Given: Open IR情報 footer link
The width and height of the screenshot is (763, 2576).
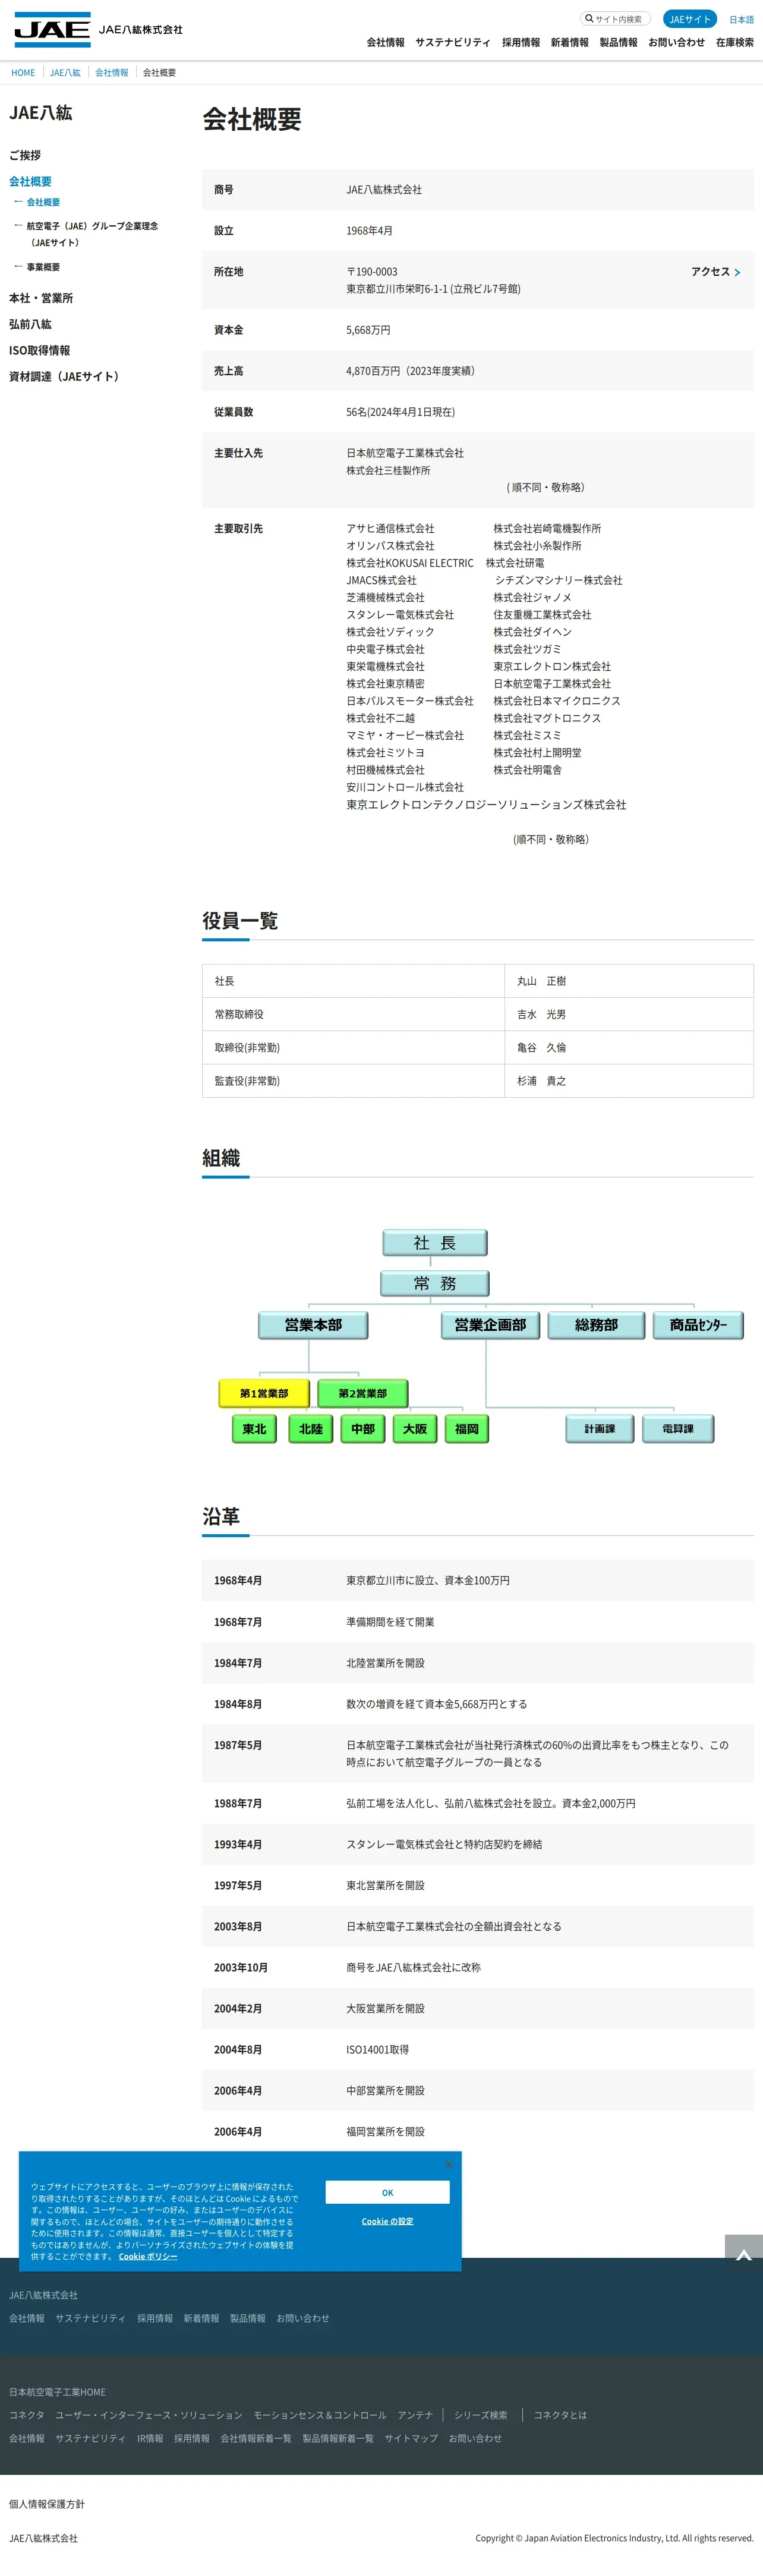Looking at the screenshot, I should 150,2438.
